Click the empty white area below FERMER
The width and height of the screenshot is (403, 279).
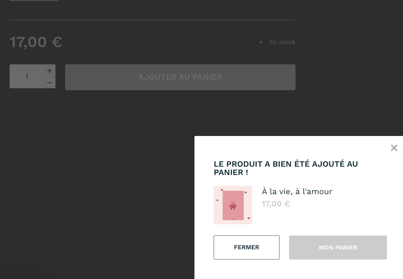(246, 269)
